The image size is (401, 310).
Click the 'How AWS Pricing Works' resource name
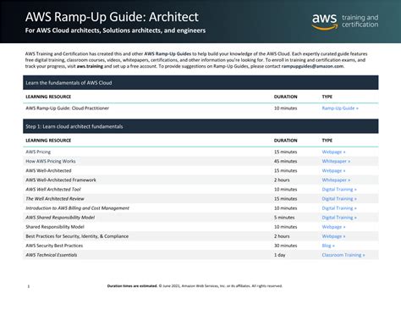(x=51, y=161)
